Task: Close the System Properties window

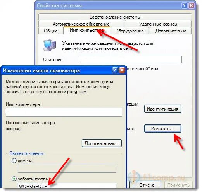Action: 192,5
